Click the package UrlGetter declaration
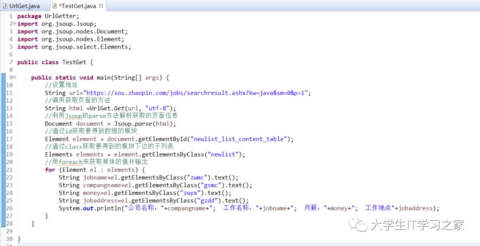This screenshot has height=246, width=480. click(x=48, y=16)
